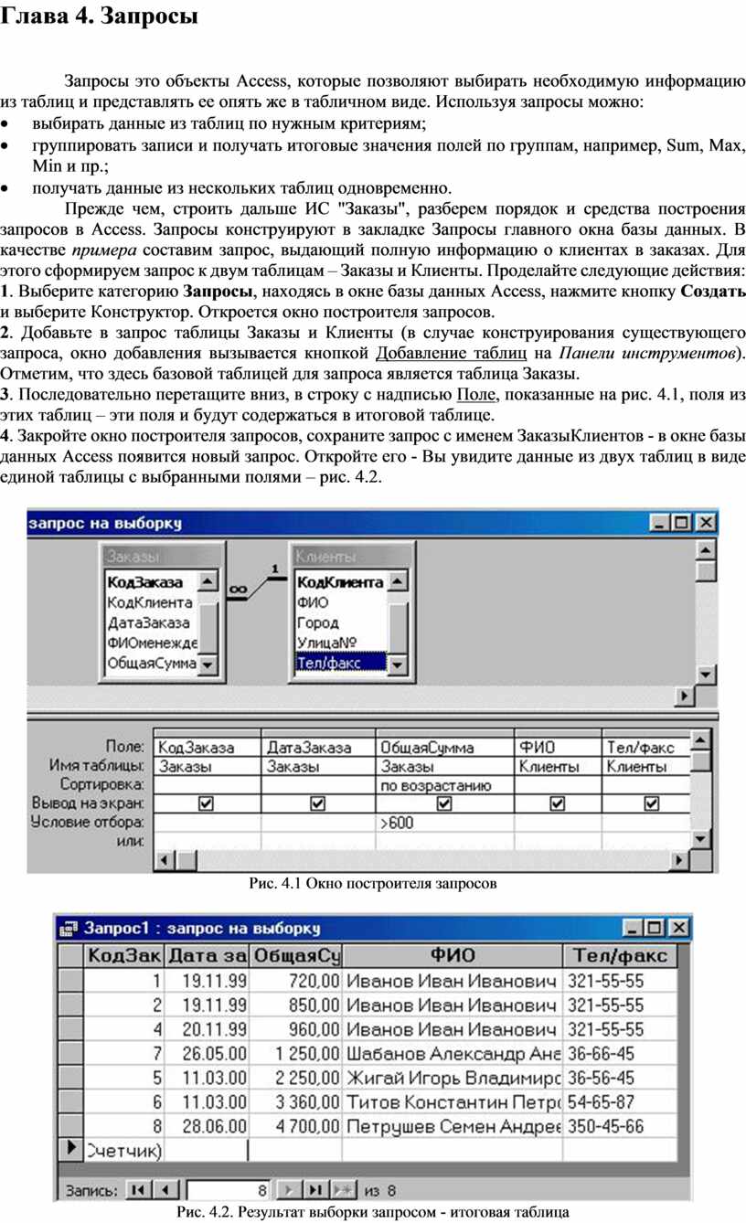
Task: Click the Поле cell containing КодЗаказа
Action: pyautogui.click(x=207, y=749)
